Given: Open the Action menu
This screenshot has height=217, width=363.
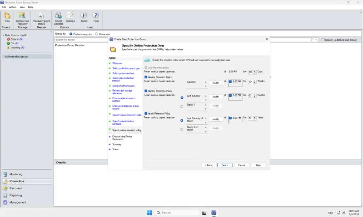Looking at the screenshot, I should [x=13, y=7].
